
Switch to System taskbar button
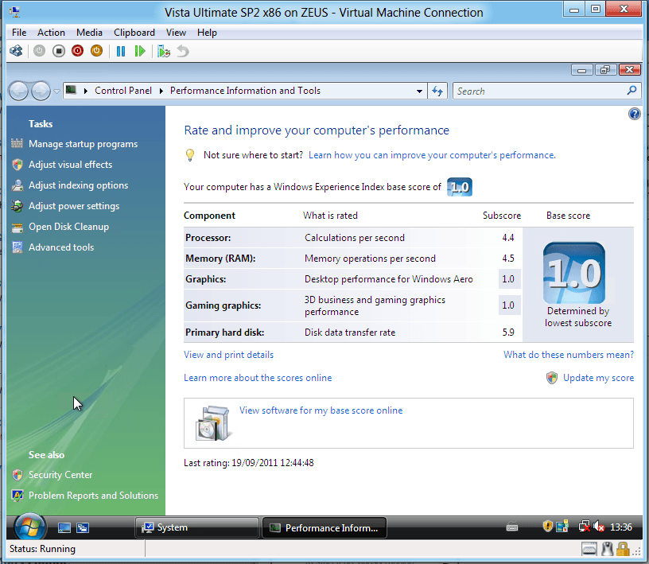coord(196,527)
